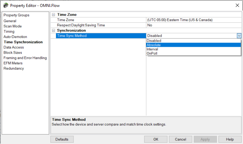Screen dimensions: 243x144
Task: Open the General property group
Action: pos(10,21)
